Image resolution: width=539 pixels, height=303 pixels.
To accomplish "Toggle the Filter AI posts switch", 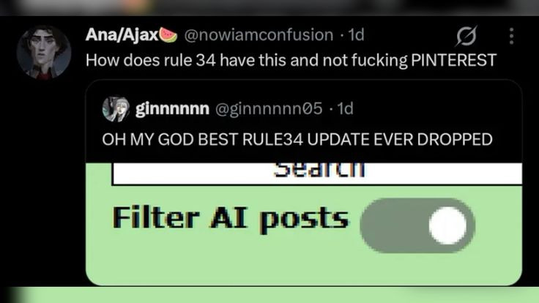I will coord(417,225).
